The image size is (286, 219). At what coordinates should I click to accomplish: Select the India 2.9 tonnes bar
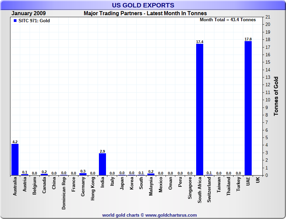[x=102, y=164]
